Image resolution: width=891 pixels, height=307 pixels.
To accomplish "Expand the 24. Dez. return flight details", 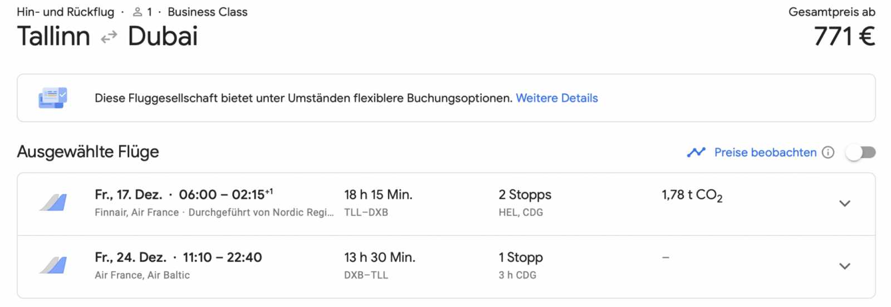I will coord(845,266).
